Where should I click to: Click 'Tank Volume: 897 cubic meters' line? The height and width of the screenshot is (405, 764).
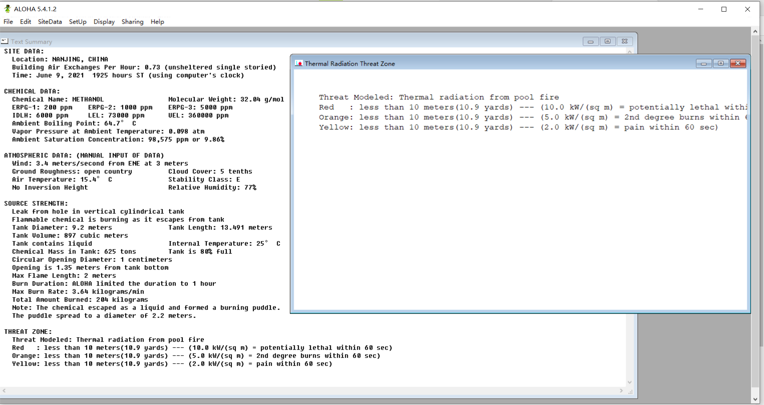[x=70, y=236]
